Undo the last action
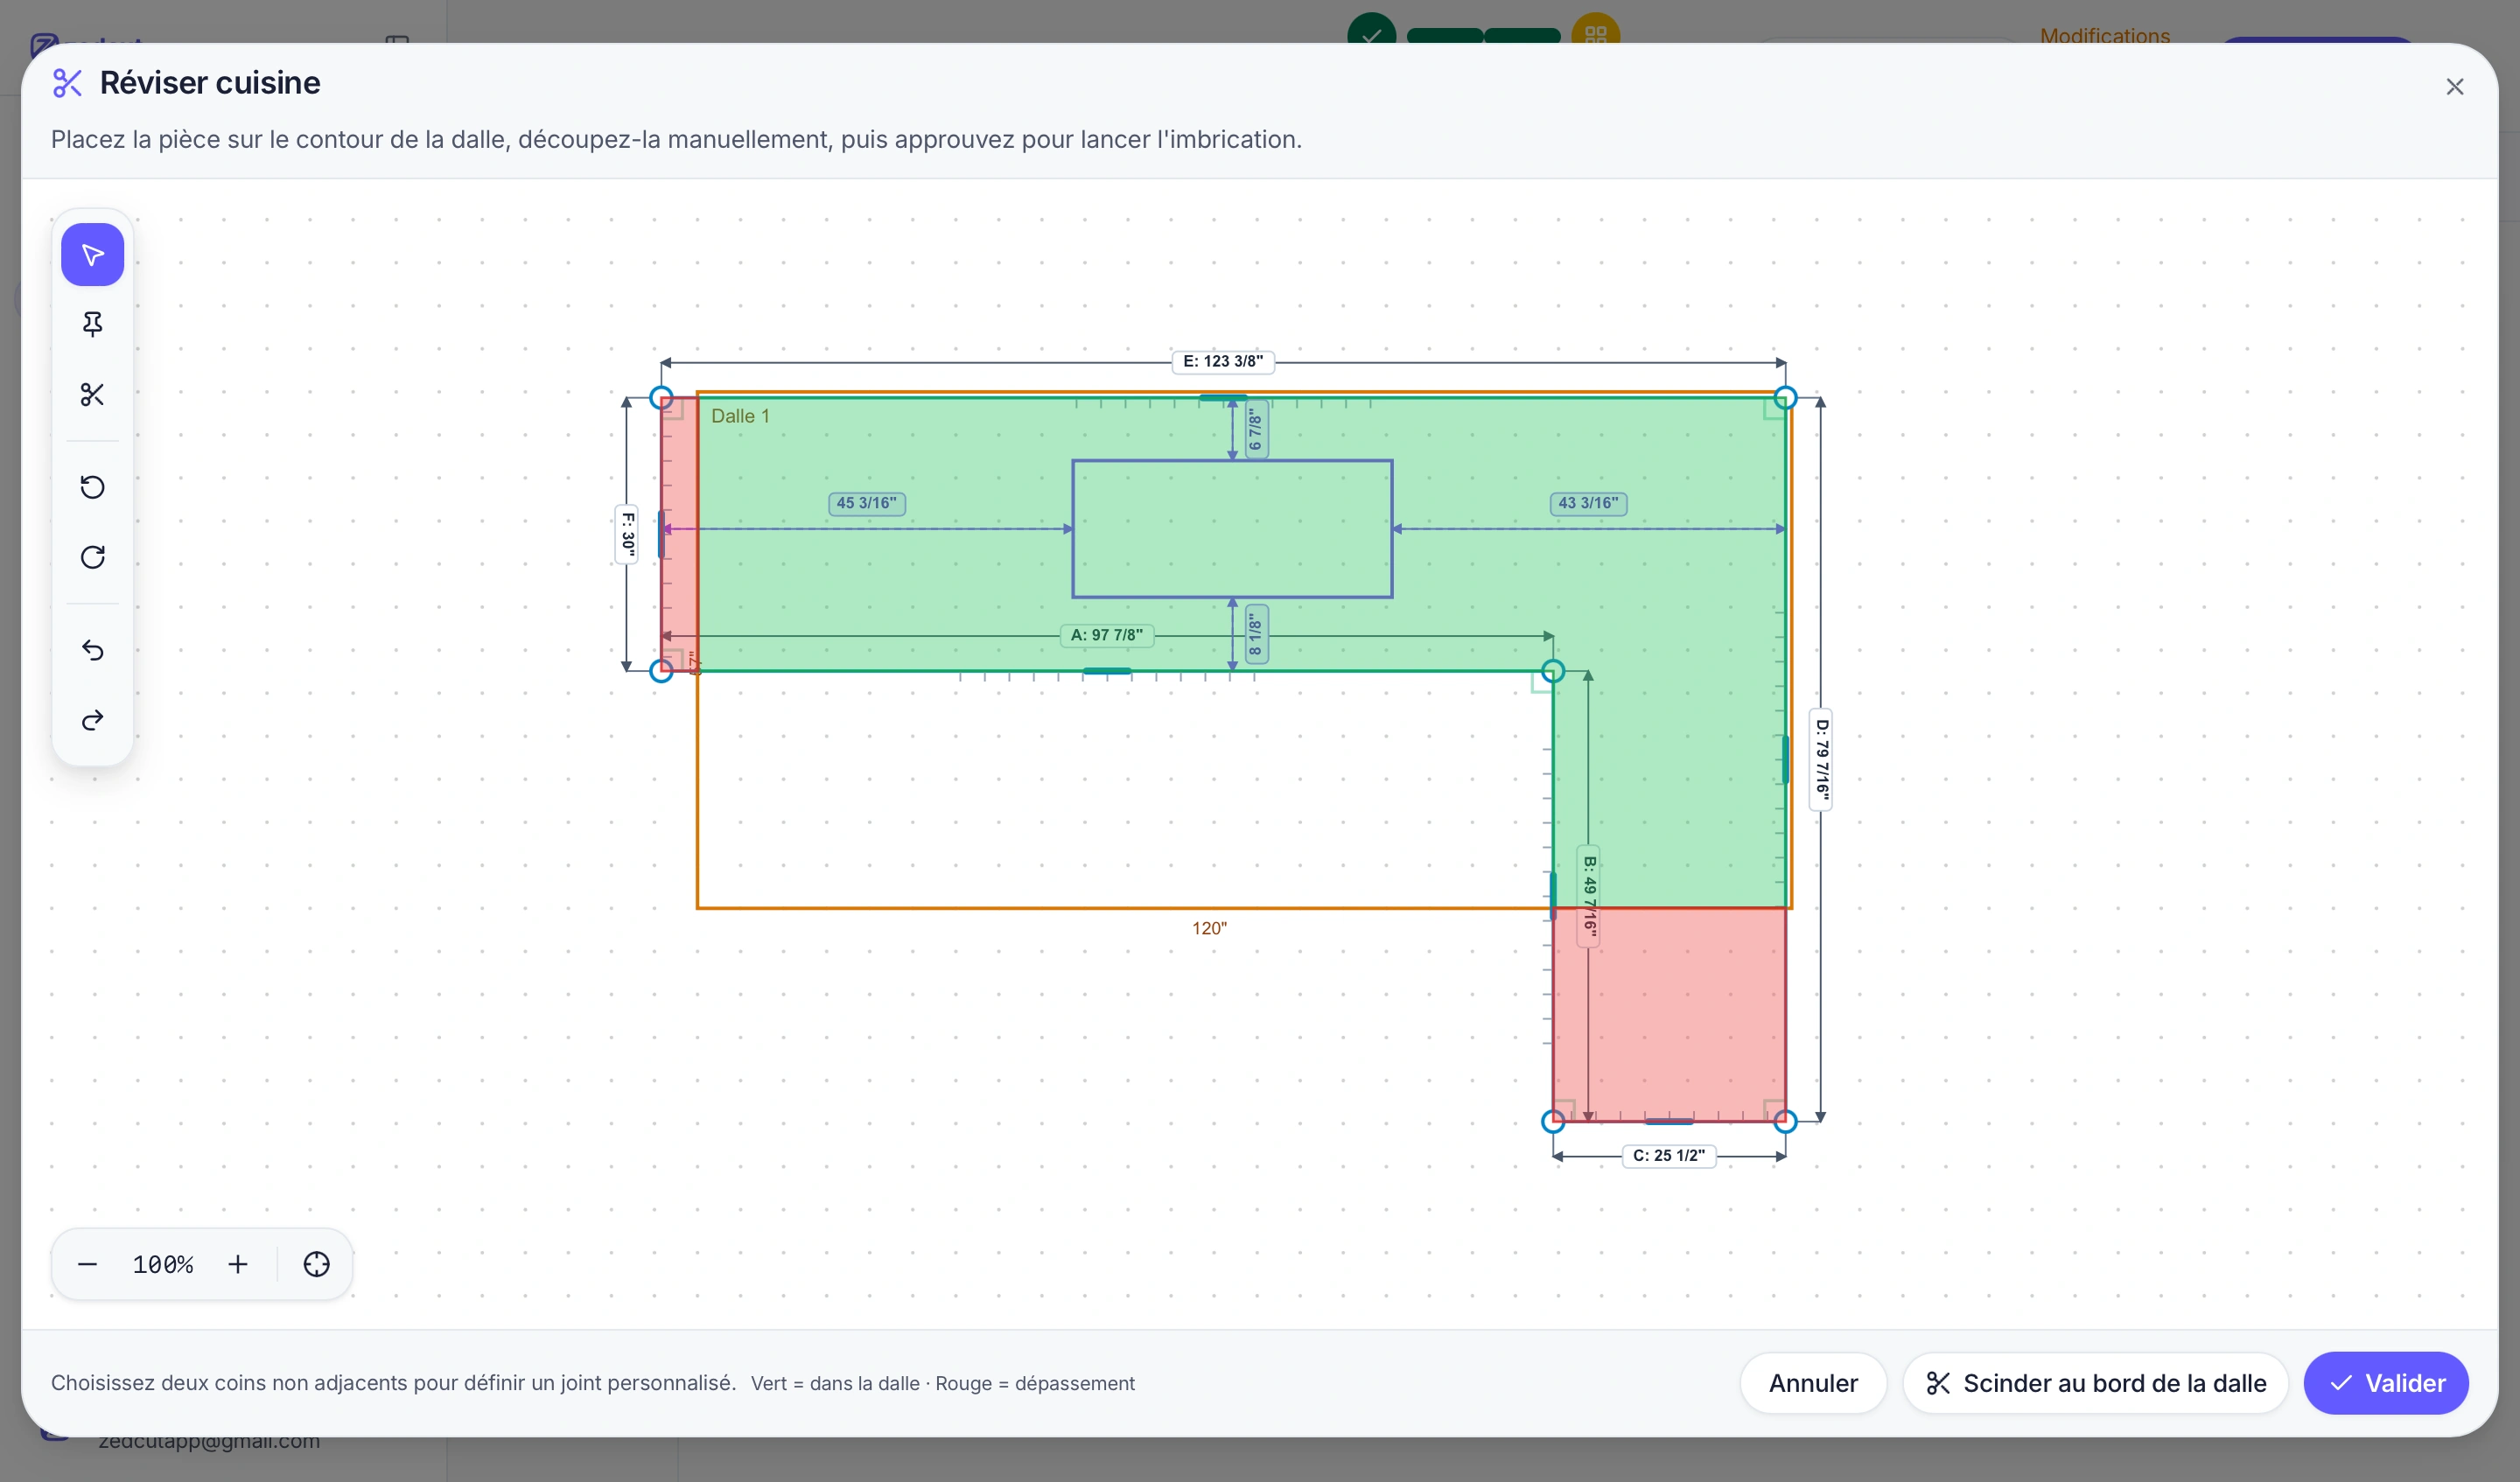This screenshot has width=2520, height=1482. click(92, 650)
